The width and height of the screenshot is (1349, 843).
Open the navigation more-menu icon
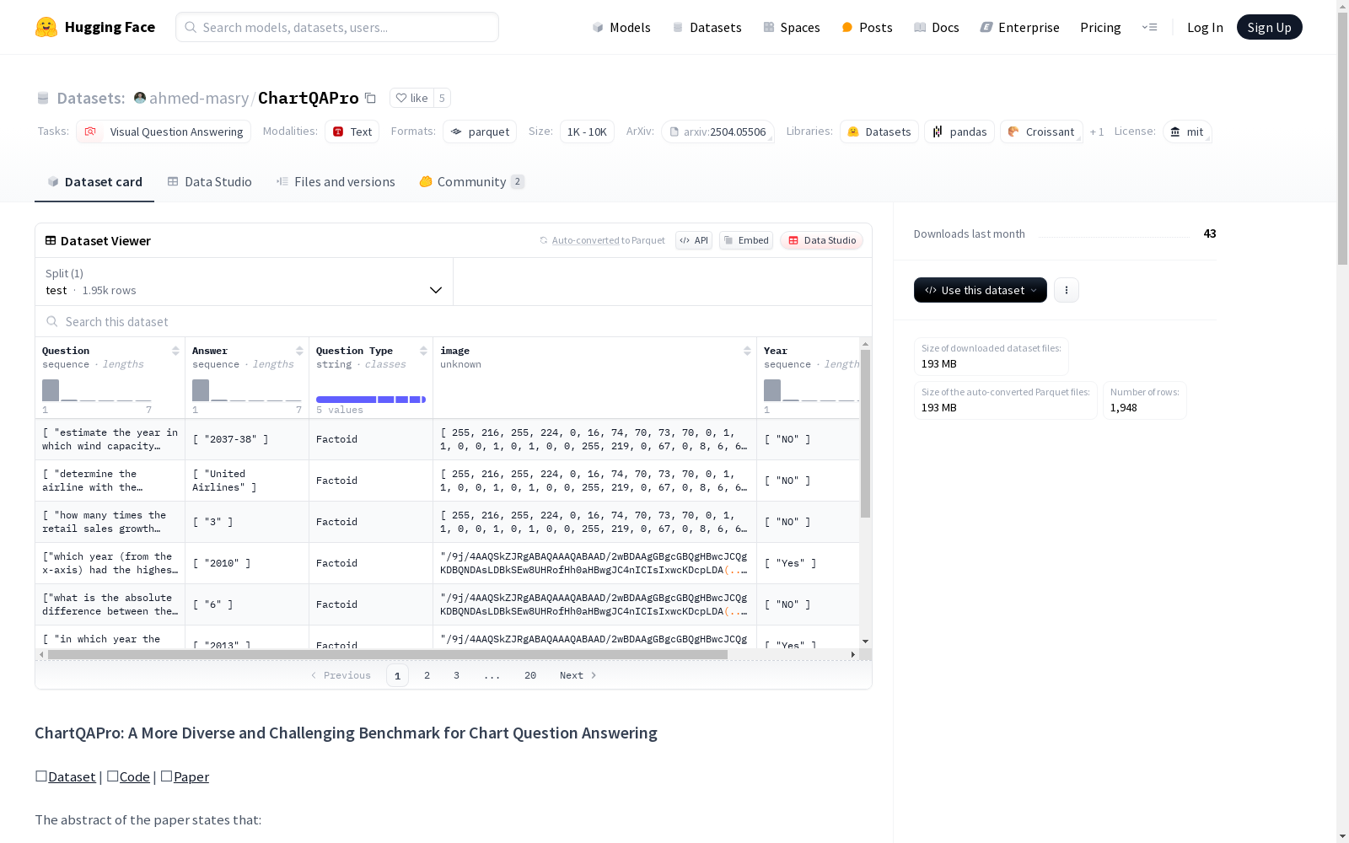click(1149, 27)
